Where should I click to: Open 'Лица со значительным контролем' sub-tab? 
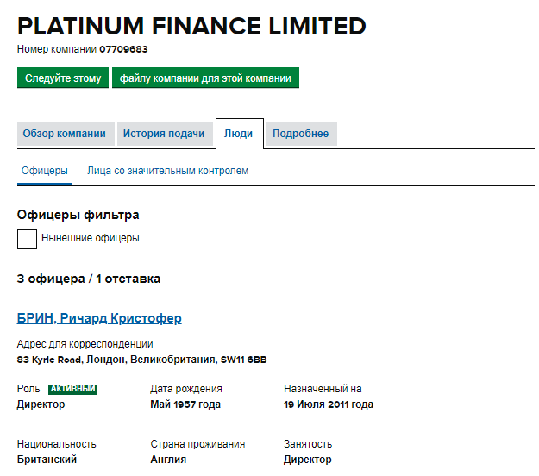click(167, 171)
